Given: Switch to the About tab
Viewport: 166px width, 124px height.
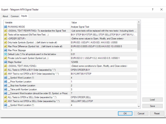Looking at the screenshot, I should click(x=5, y=16).
